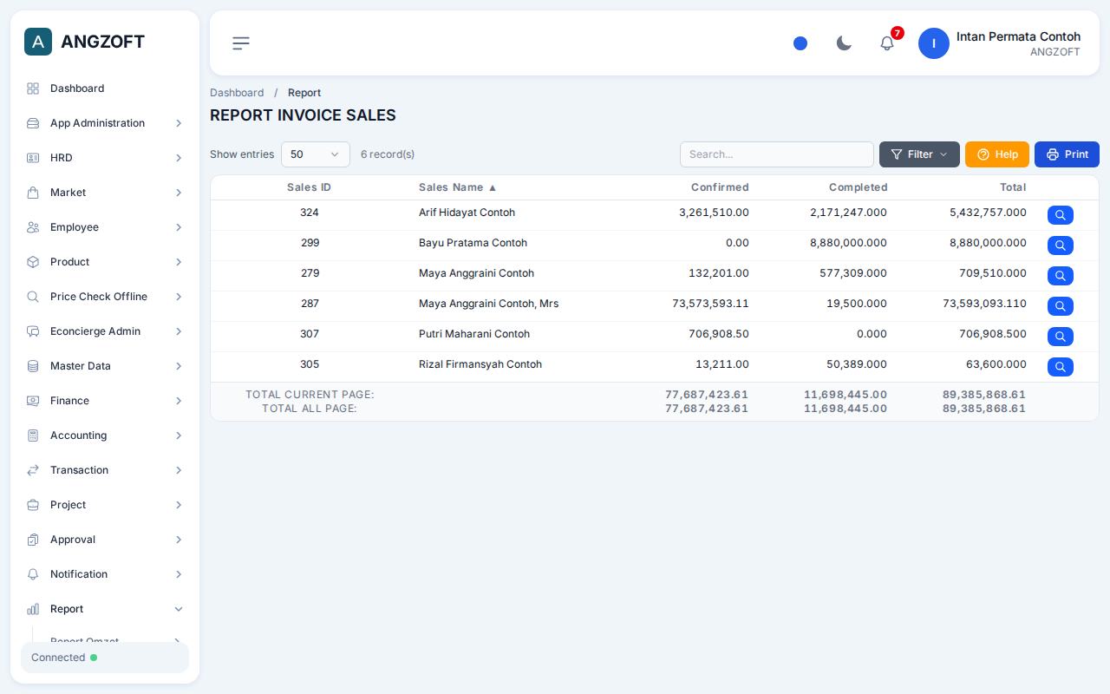Open magnifier for Sales ID 287
The image size is (1110, 694).
tap(1061, 306)
